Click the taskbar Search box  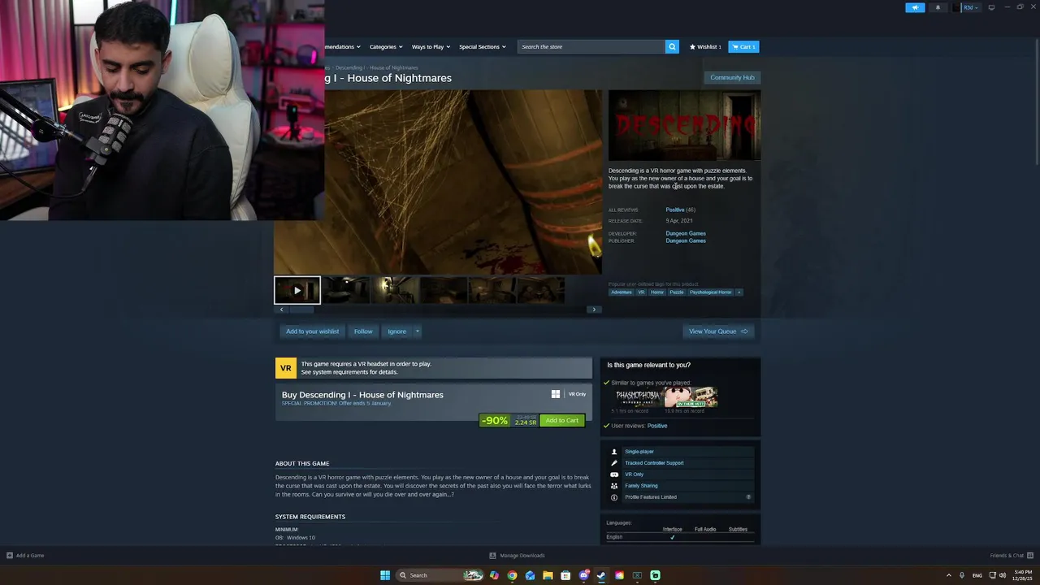click(440, 575)
